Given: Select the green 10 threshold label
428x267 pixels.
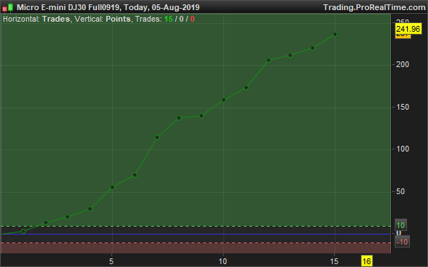Looking at the screenshot, I should [401, 225].
